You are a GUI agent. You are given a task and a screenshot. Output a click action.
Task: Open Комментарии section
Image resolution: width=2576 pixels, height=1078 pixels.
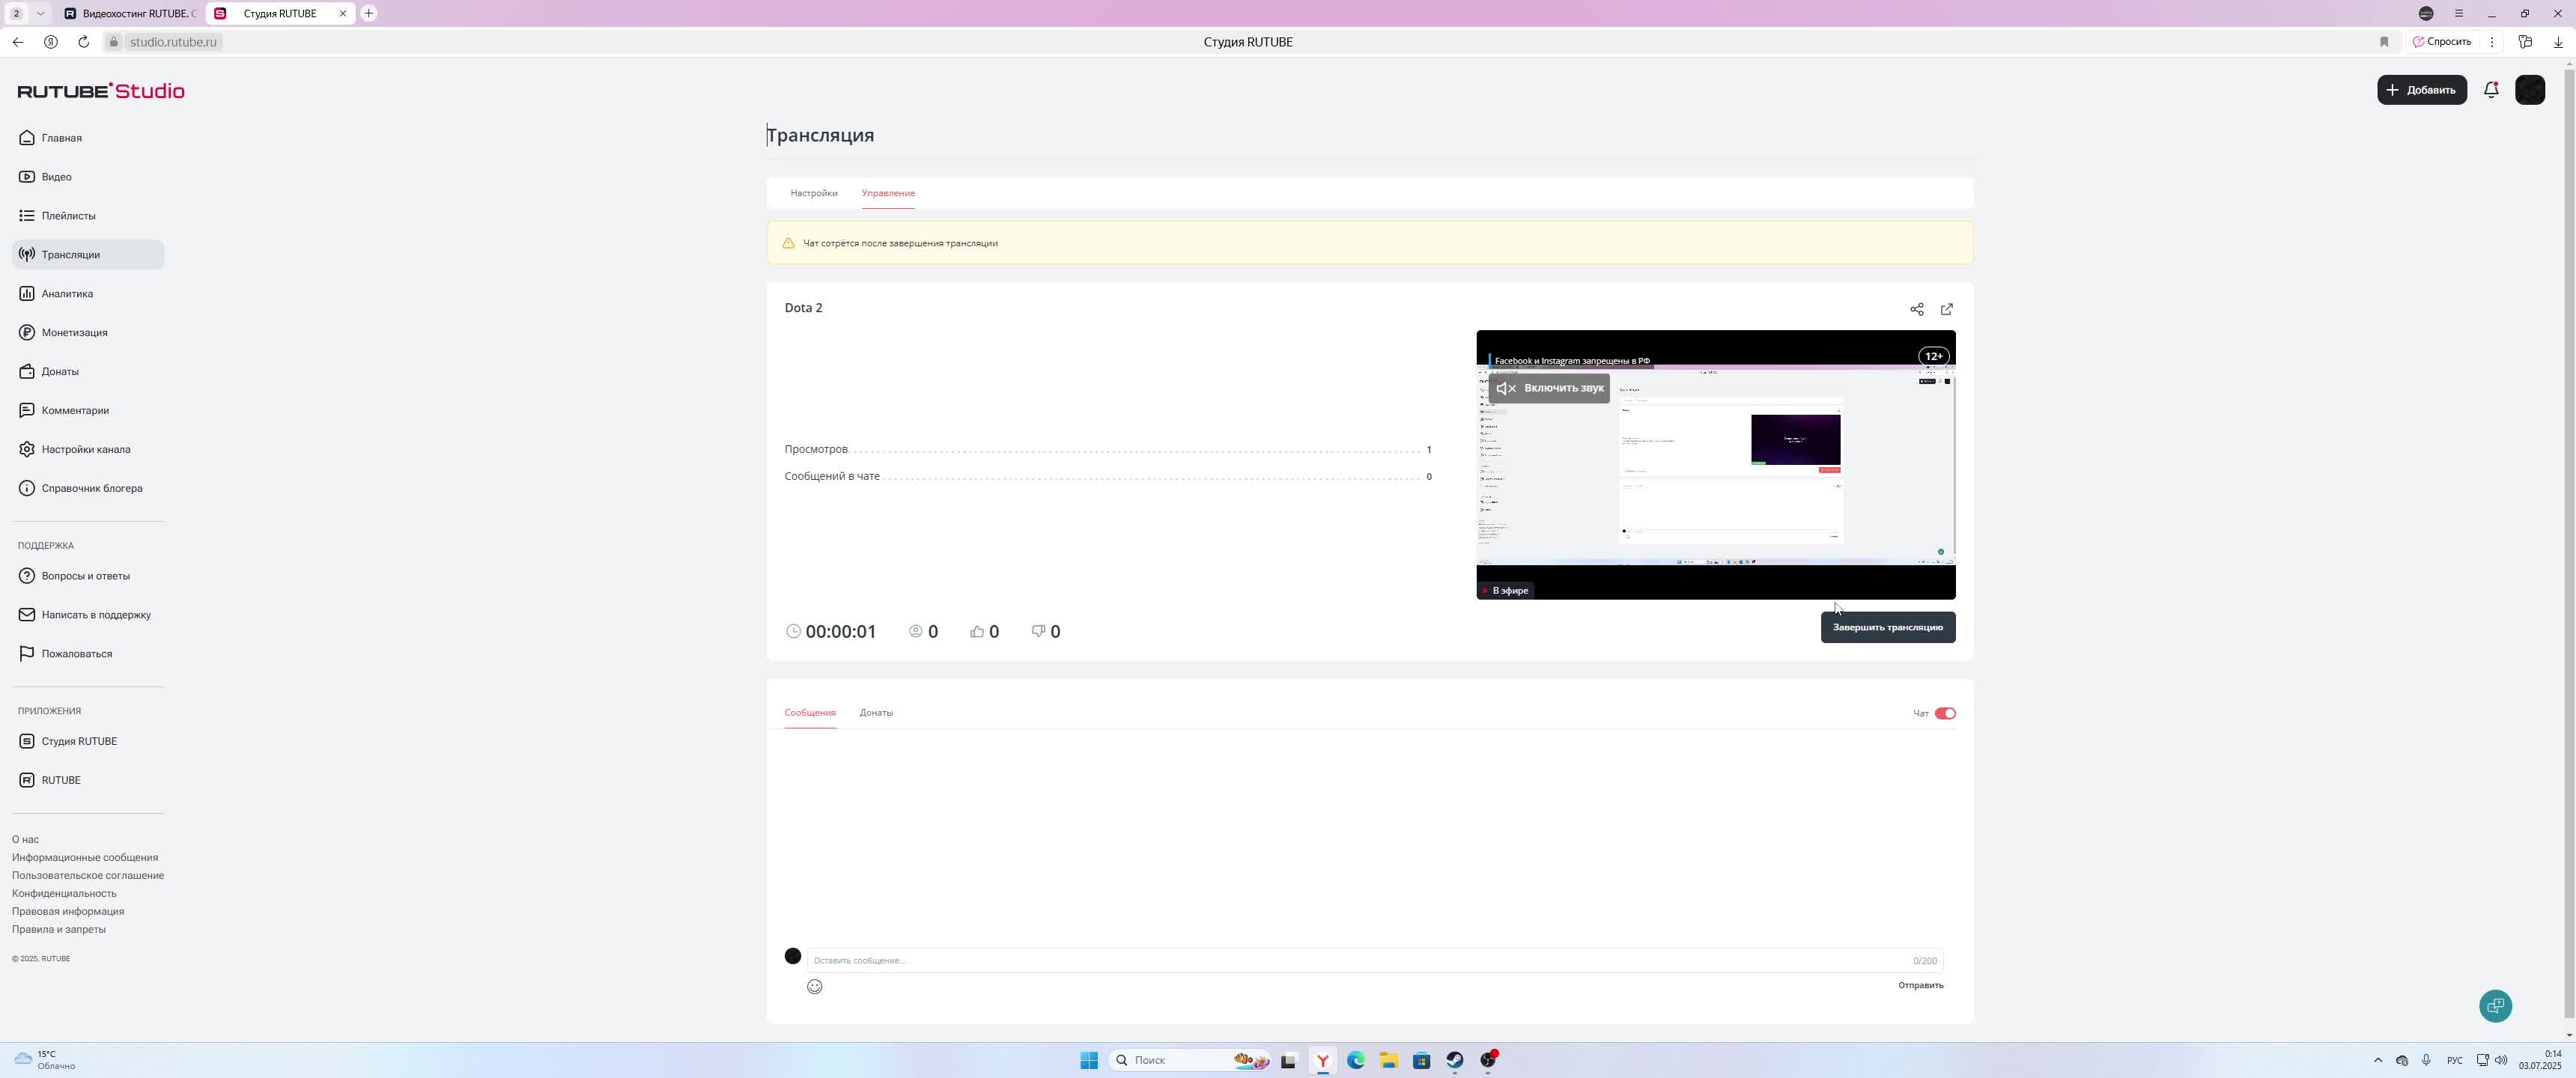point(88,411)
